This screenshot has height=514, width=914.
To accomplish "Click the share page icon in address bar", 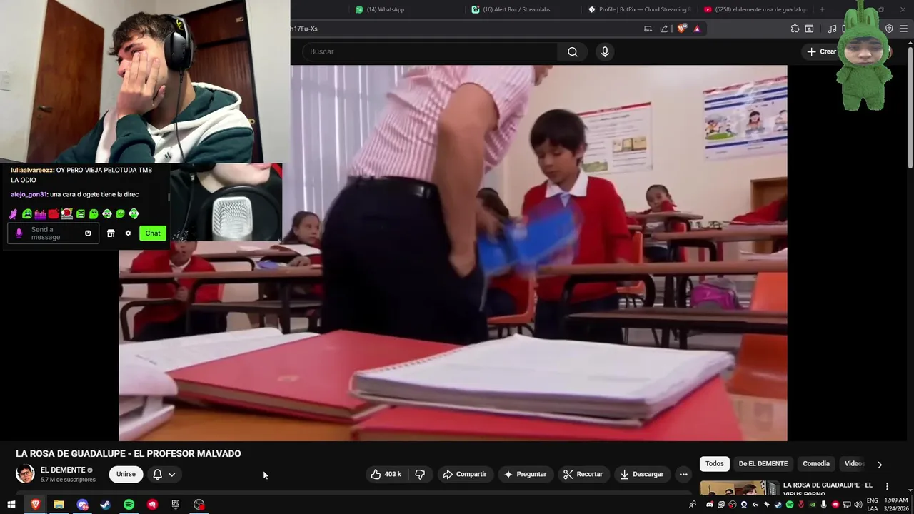I will (664, 29).
